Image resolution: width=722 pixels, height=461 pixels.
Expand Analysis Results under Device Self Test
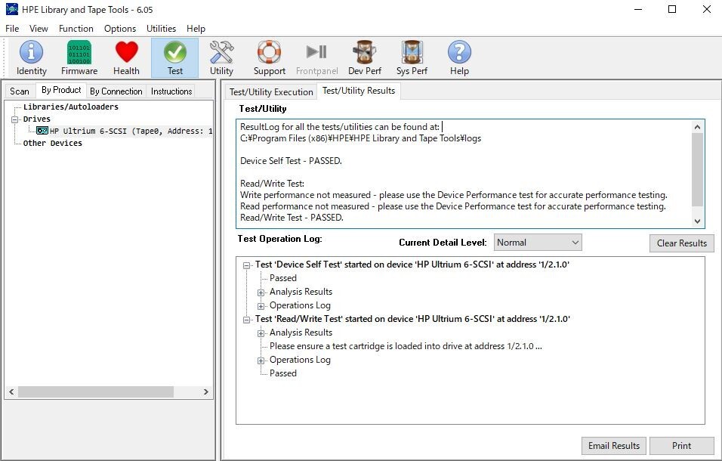point(261,292)
